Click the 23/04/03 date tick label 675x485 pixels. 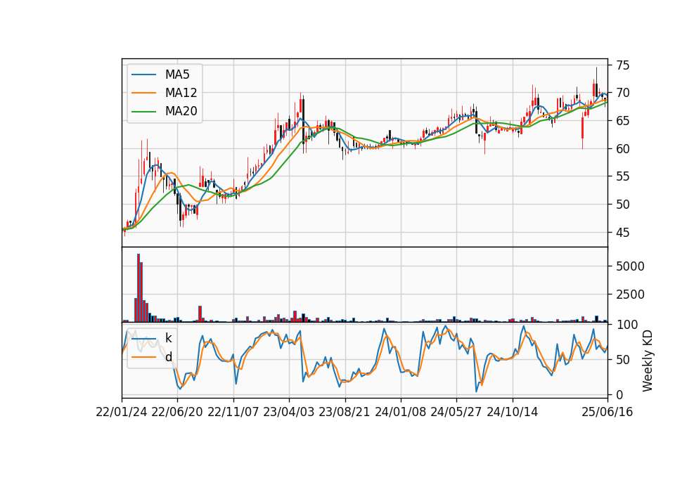(289, 413)
